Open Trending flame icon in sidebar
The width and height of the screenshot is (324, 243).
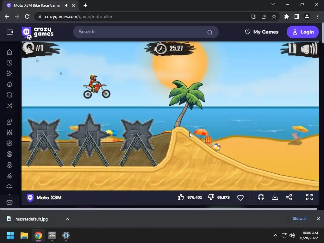9,84
